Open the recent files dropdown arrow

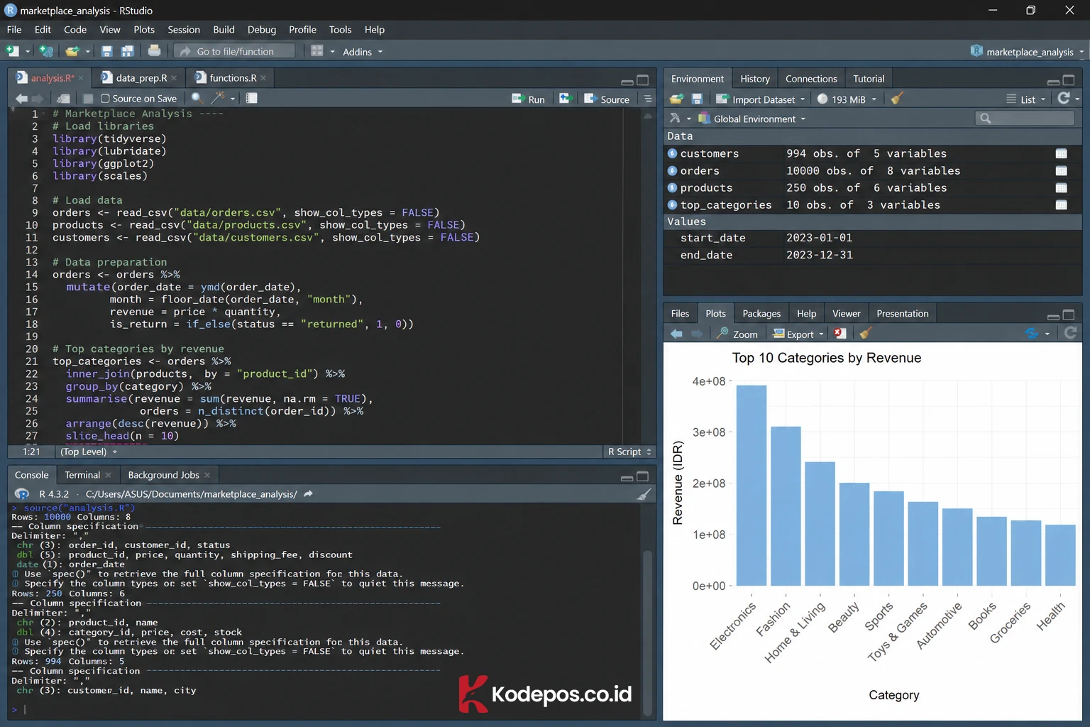point(88,52)
